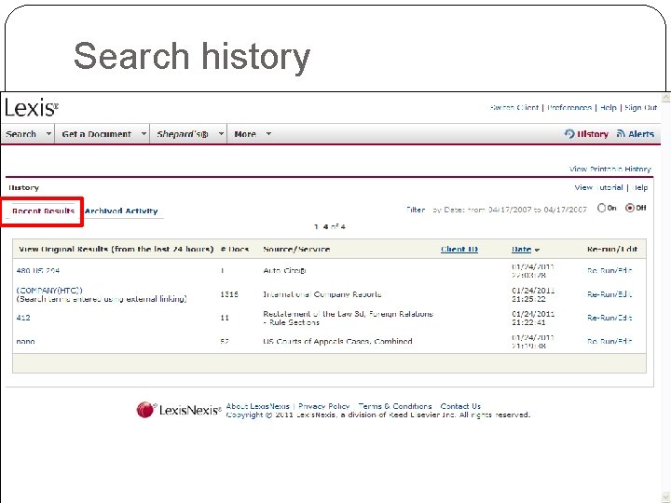Expand the Shepard's dropdown arrow
Viewport: 671px width, 503px height.
(x=221, y=134)
